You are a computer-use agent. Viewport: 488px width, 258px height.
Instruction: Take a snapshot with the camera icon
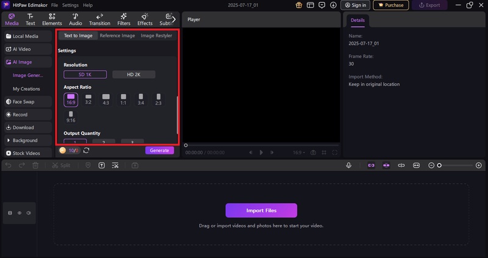(313, 152)
